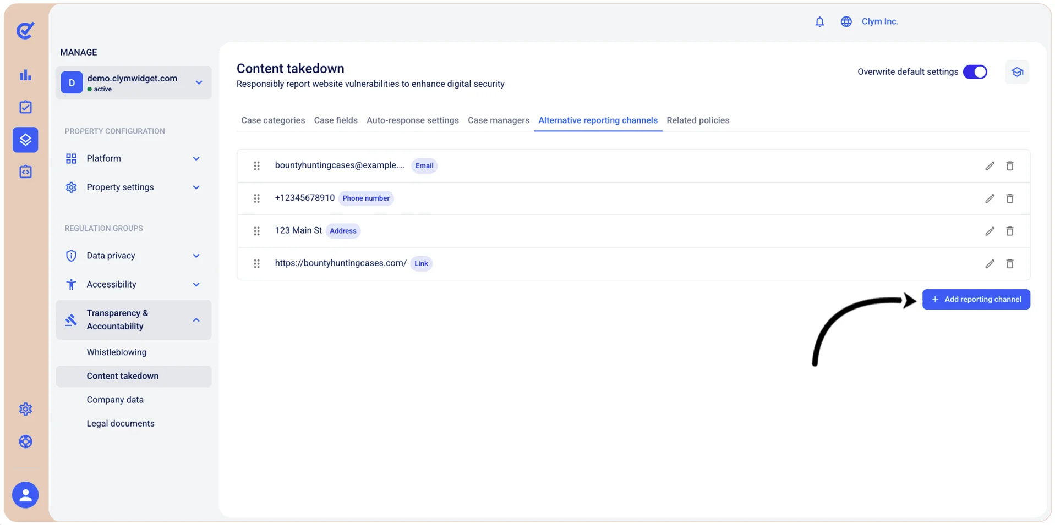Open the graduation cap tutorial icon
Image resolution: width=1055 pixels, height=525 pixels.
tap(1017, 72)
